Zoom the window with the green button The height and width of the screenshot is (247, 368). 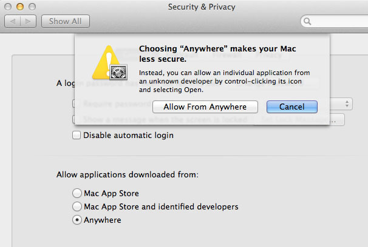(32, 6)
